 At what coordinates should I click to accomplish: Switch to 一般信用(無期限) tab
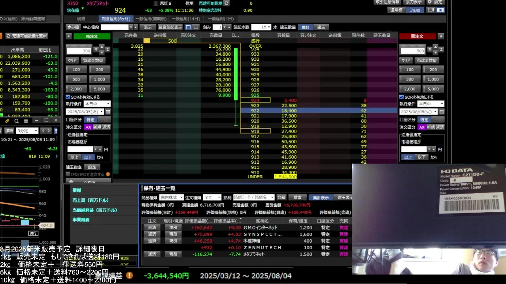[x=151, y=19]
